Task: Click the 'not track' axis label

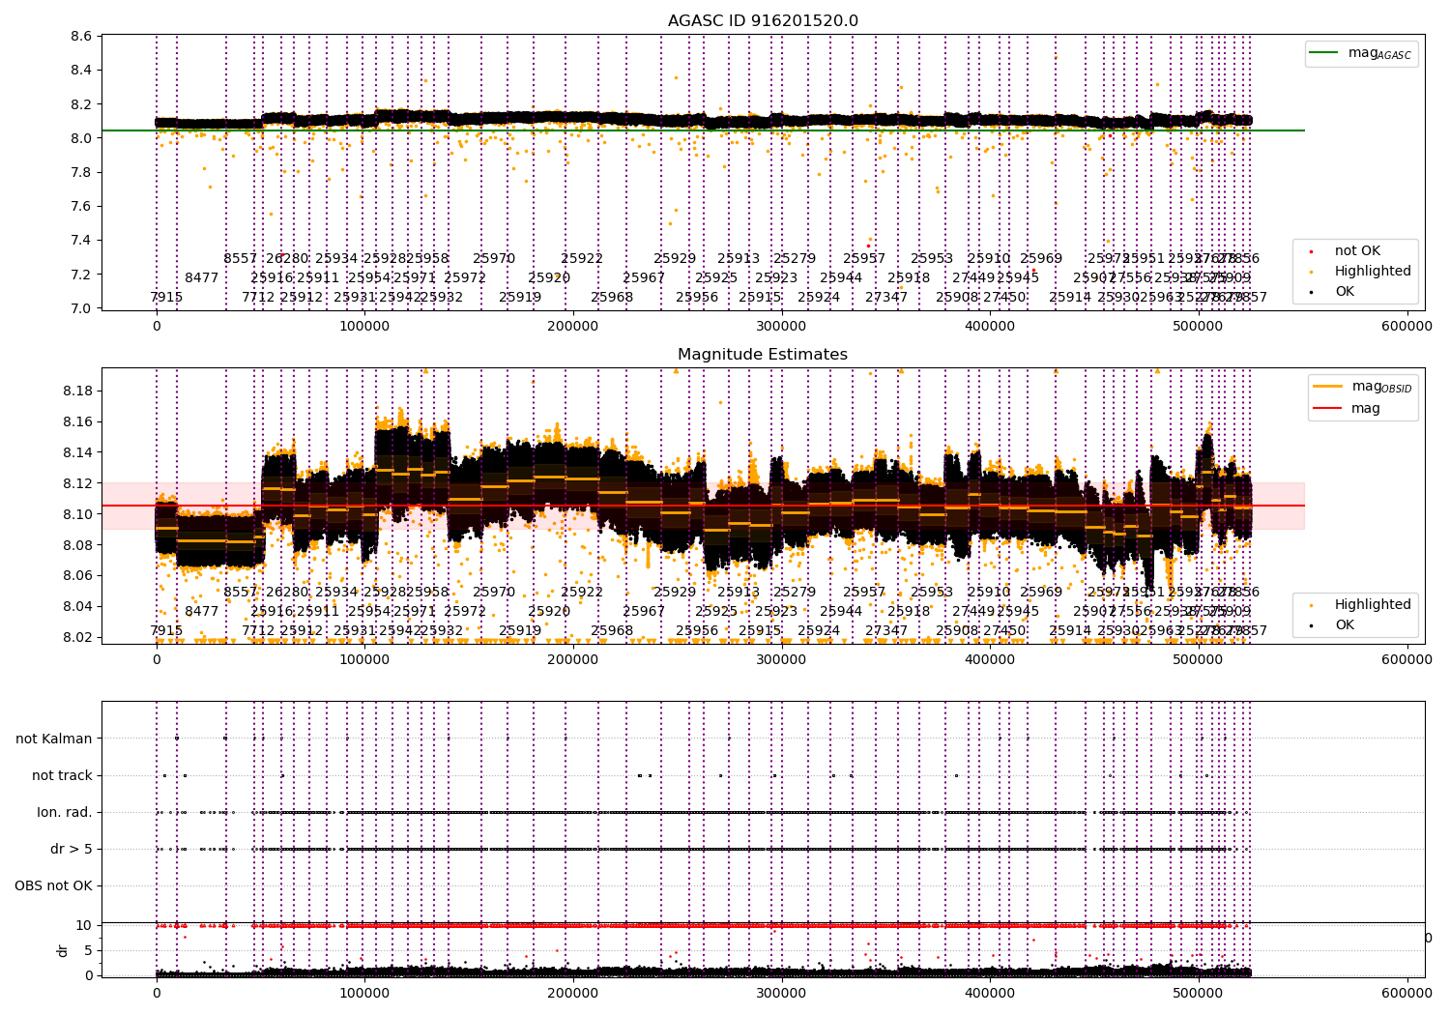Action: (62, 775)
